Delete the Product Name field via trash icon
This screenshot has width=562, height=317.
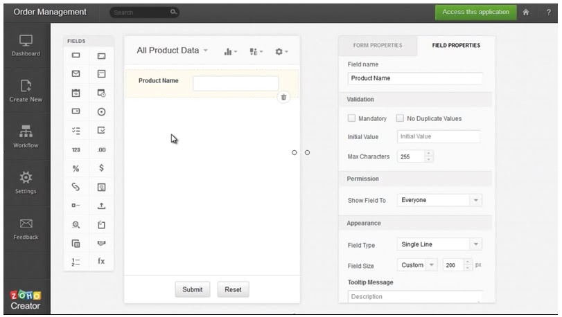coord(283,97)
